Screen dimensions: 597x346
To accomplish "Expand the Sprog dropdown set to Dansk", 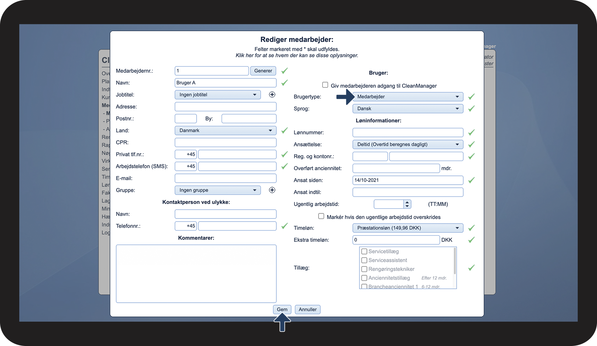I will coord(408,109).
